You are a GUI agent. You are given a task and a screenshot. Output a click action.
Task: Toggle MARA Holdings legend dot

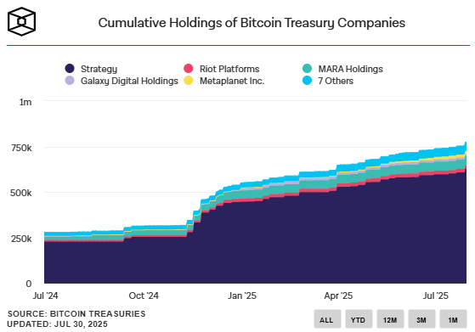(x=307, y=69)
